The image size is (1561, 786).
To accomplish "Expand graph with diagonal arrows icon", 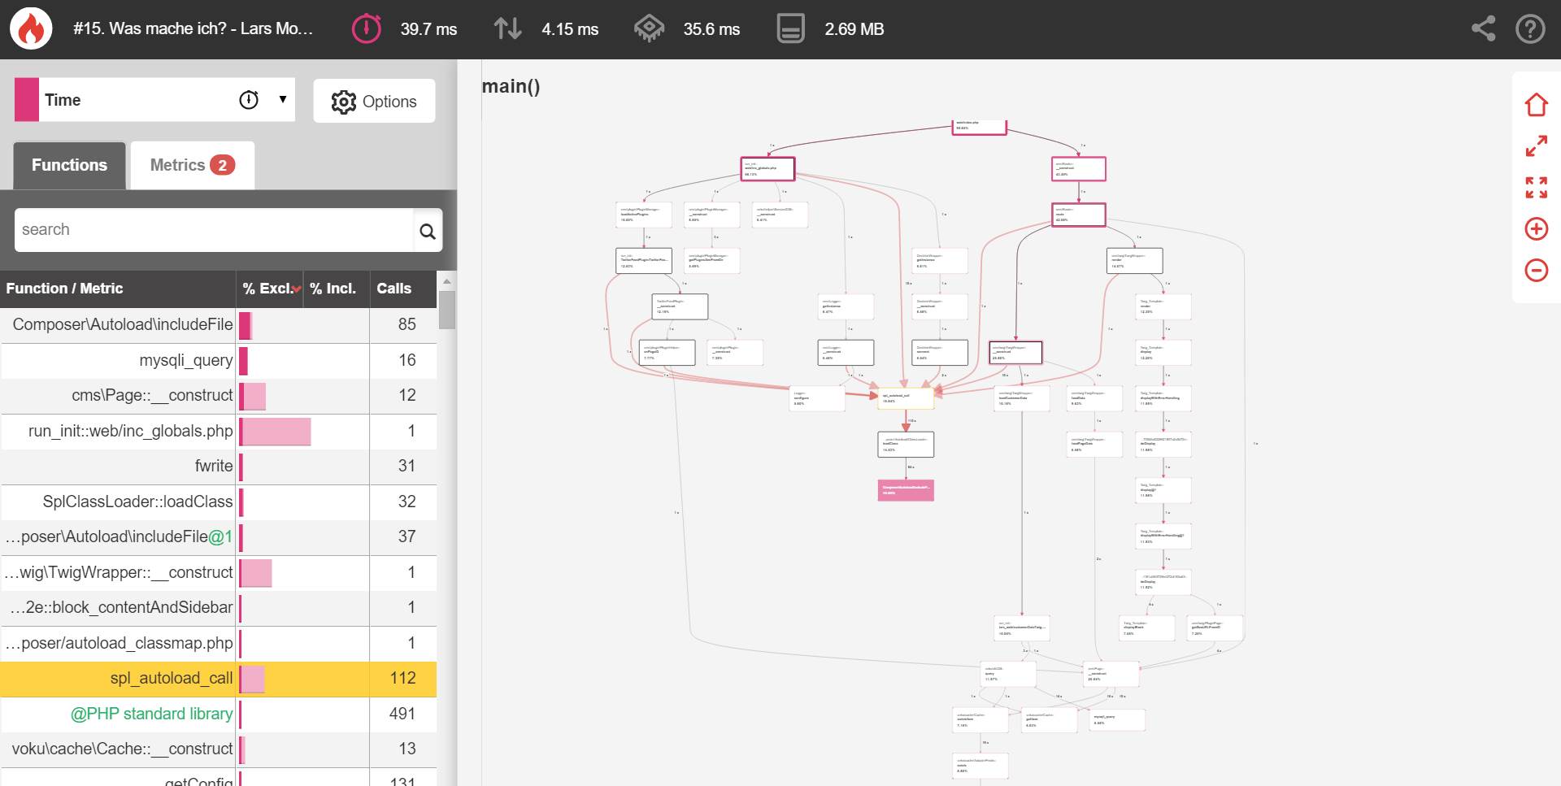I will point(1536,146).
